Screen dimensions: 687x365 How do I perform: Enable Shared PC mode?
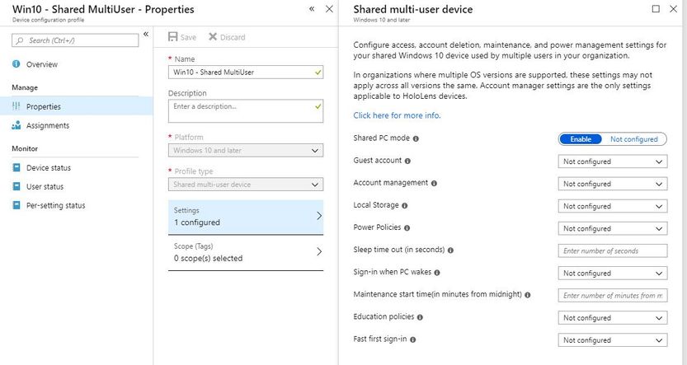(580, 139)
